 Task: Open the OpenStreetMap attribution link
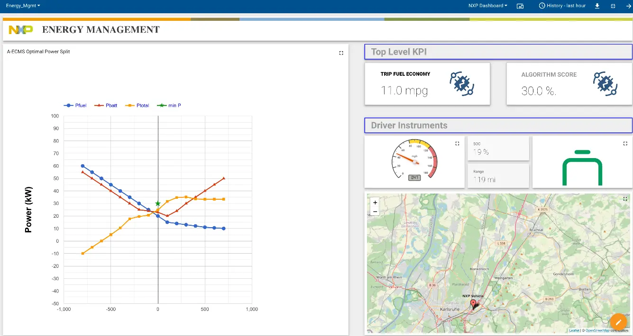(598, 330)
